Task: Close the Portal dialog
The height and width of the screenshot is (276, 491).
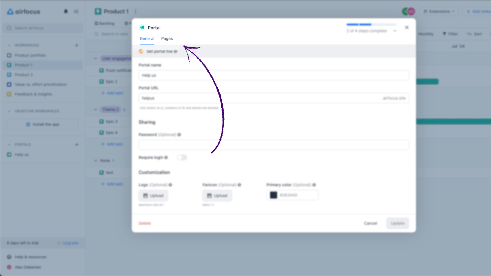Action: coord(407,27)
